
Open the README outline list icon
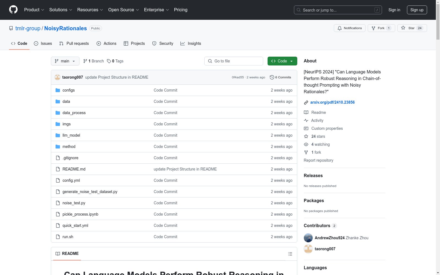point(290,254)
